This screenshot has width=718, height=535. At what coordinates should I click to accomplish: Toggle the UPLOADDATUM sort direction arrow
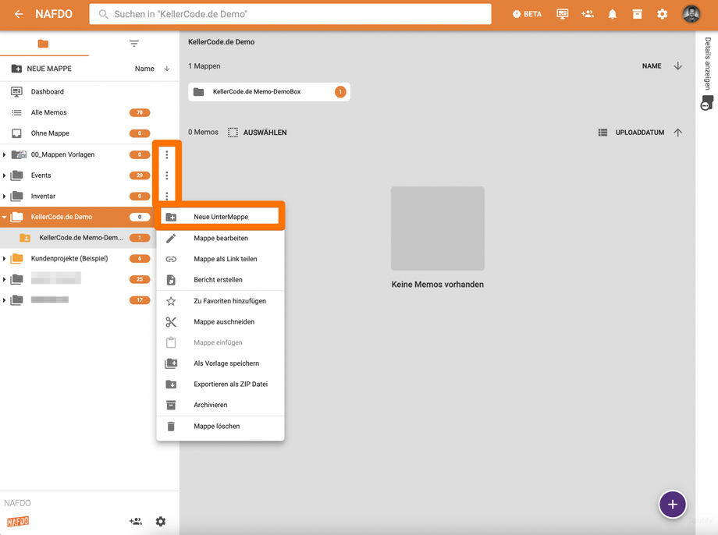[678, 133]
